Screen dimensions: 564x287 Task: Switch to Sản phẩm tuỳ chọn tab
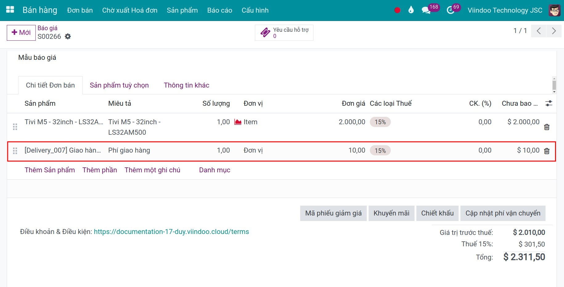(x=119, y=85)
